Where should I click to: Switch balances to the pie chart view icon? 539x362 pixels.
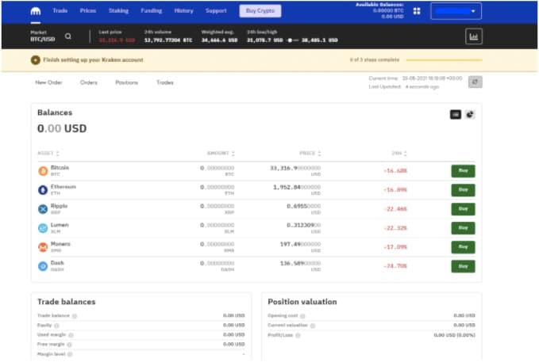click(x=470, y=114)
